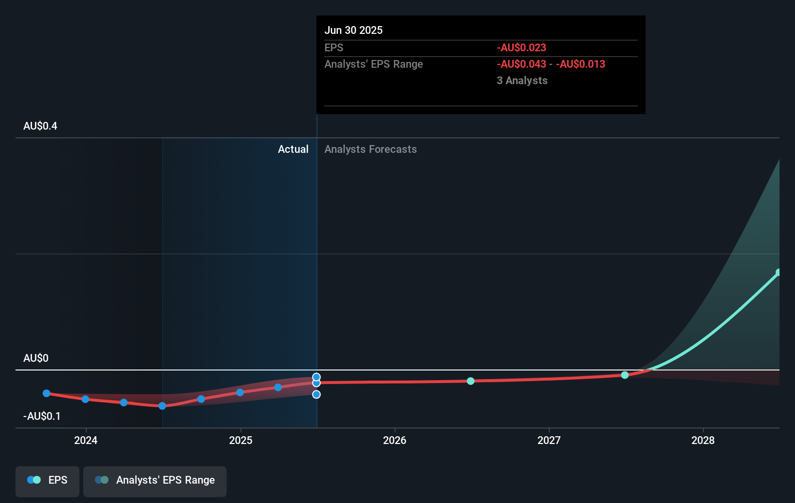Viewport: 795px width, 503px height.
Task: Click the -AU$0.023 EPS value in the tooltip
Action: pos(521,47)
